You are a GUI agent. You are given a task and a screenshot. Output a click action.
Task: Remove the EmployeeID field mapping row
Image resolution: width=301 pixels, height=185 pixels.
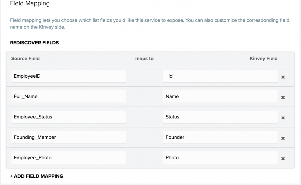pyautogui.click(x=283, y=77)
